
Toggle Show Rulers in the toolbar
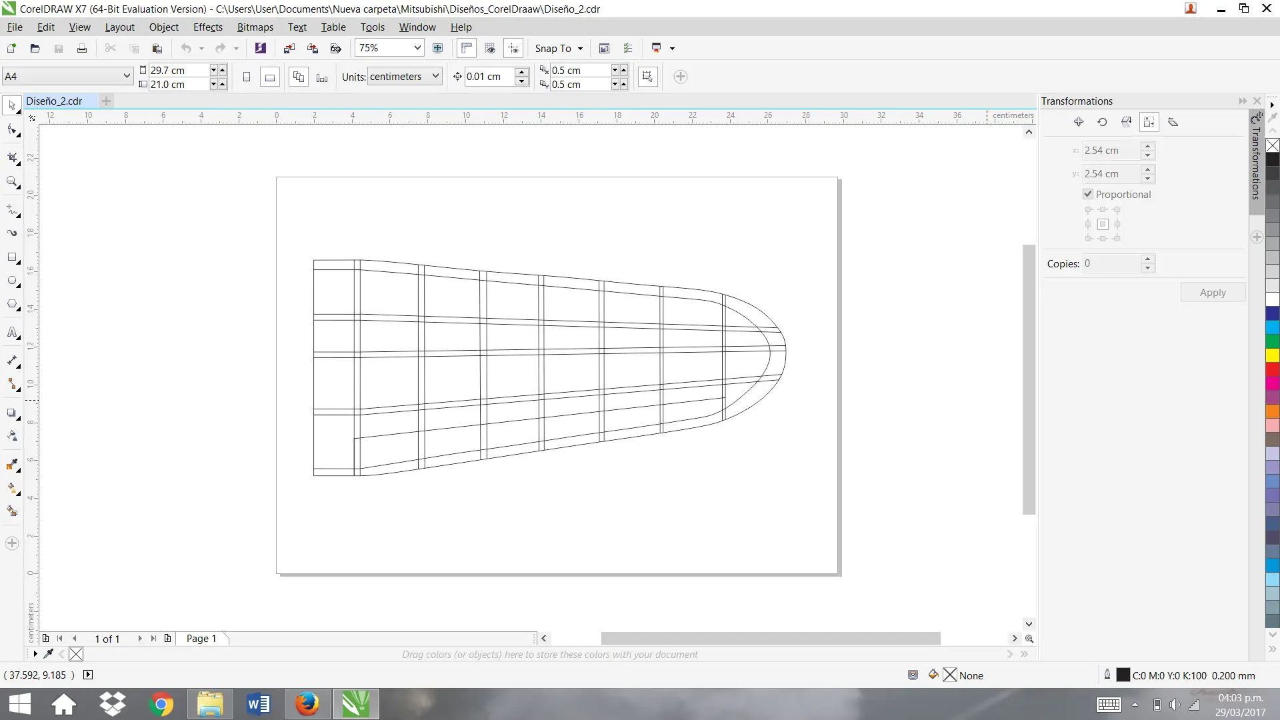(x=467, y=48)
